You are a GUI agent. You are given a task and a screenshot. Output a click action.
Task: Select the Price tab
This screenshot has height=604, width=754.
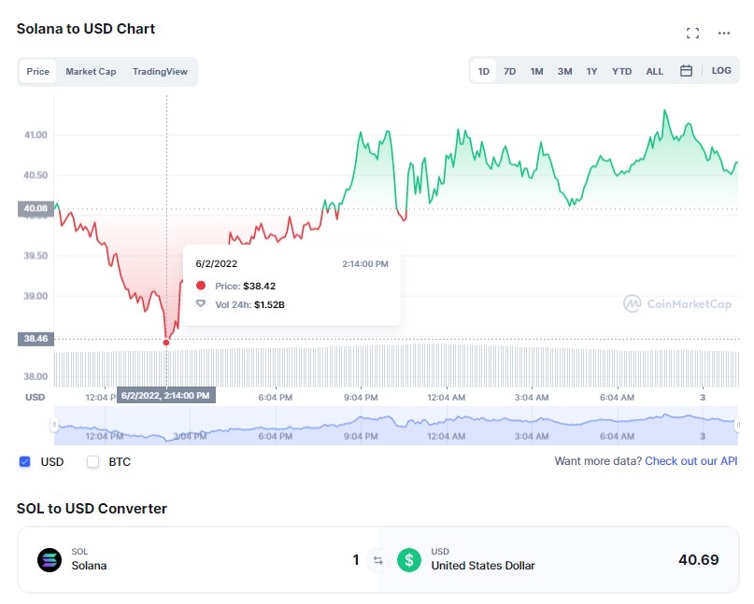pos(38,72)
